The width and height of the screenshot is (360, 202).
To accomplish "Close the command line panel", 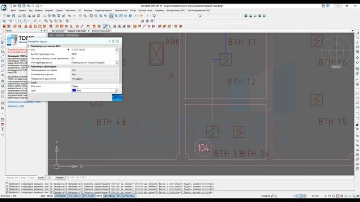I will tap(7, 183).
